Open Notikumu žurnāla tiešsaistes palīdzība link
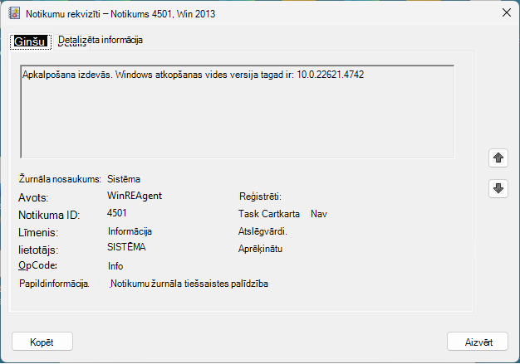Viewport: 520px width, 364px height. click(189, 284)
